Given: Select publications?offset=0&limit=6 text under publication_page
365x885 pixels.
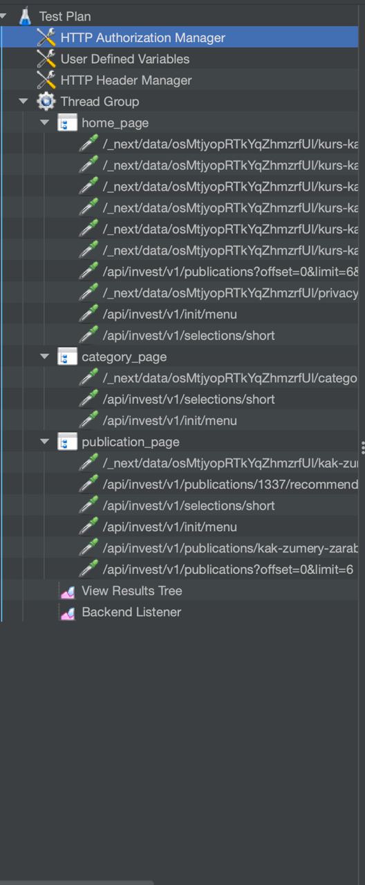Looking at the screenshot, I should tap(228, 570).
